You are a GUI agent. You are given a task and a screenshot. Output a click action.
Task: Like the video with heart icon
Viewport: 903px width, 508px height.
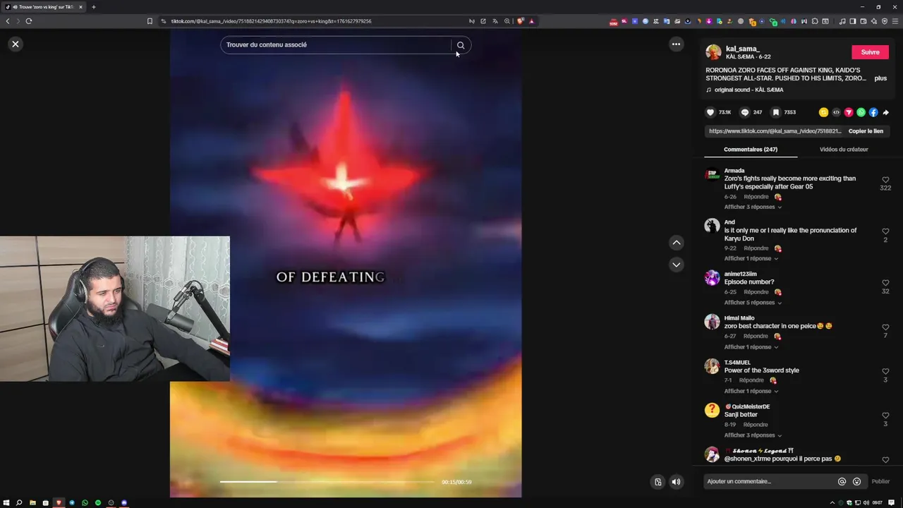coord(710,112)
